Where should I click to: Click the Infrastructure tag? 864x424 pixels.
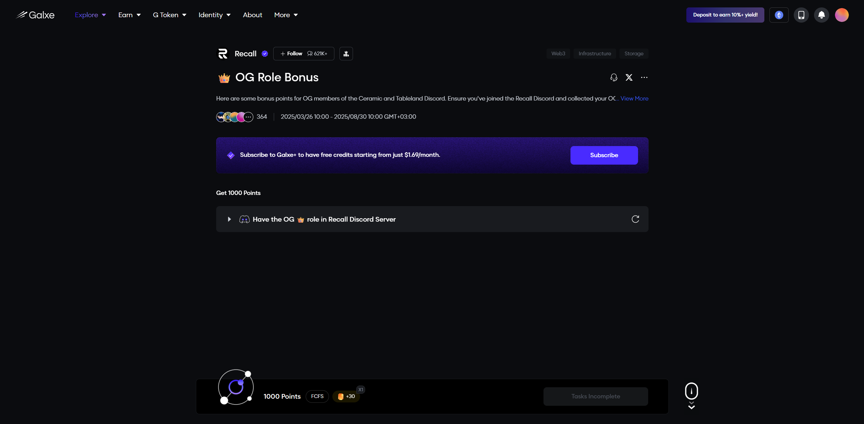(x=594, y=54)
